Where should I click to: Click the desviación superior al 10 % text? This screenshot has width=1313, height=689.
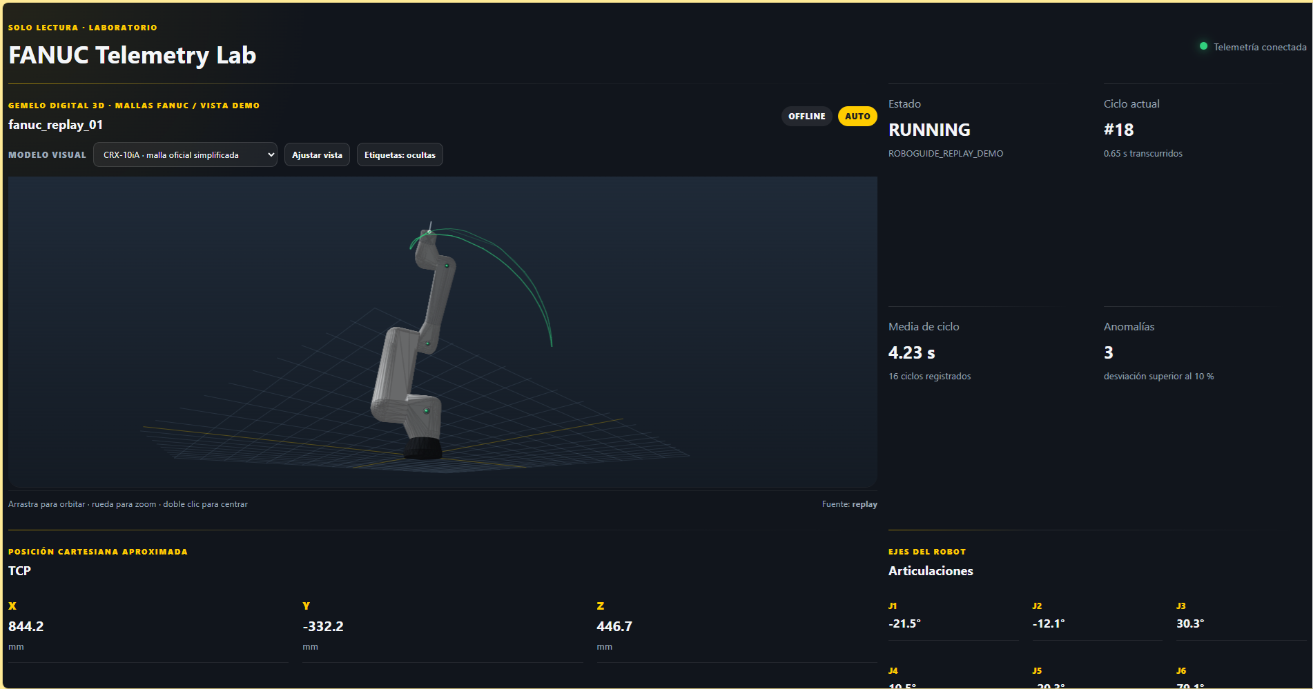point(1158,377)
